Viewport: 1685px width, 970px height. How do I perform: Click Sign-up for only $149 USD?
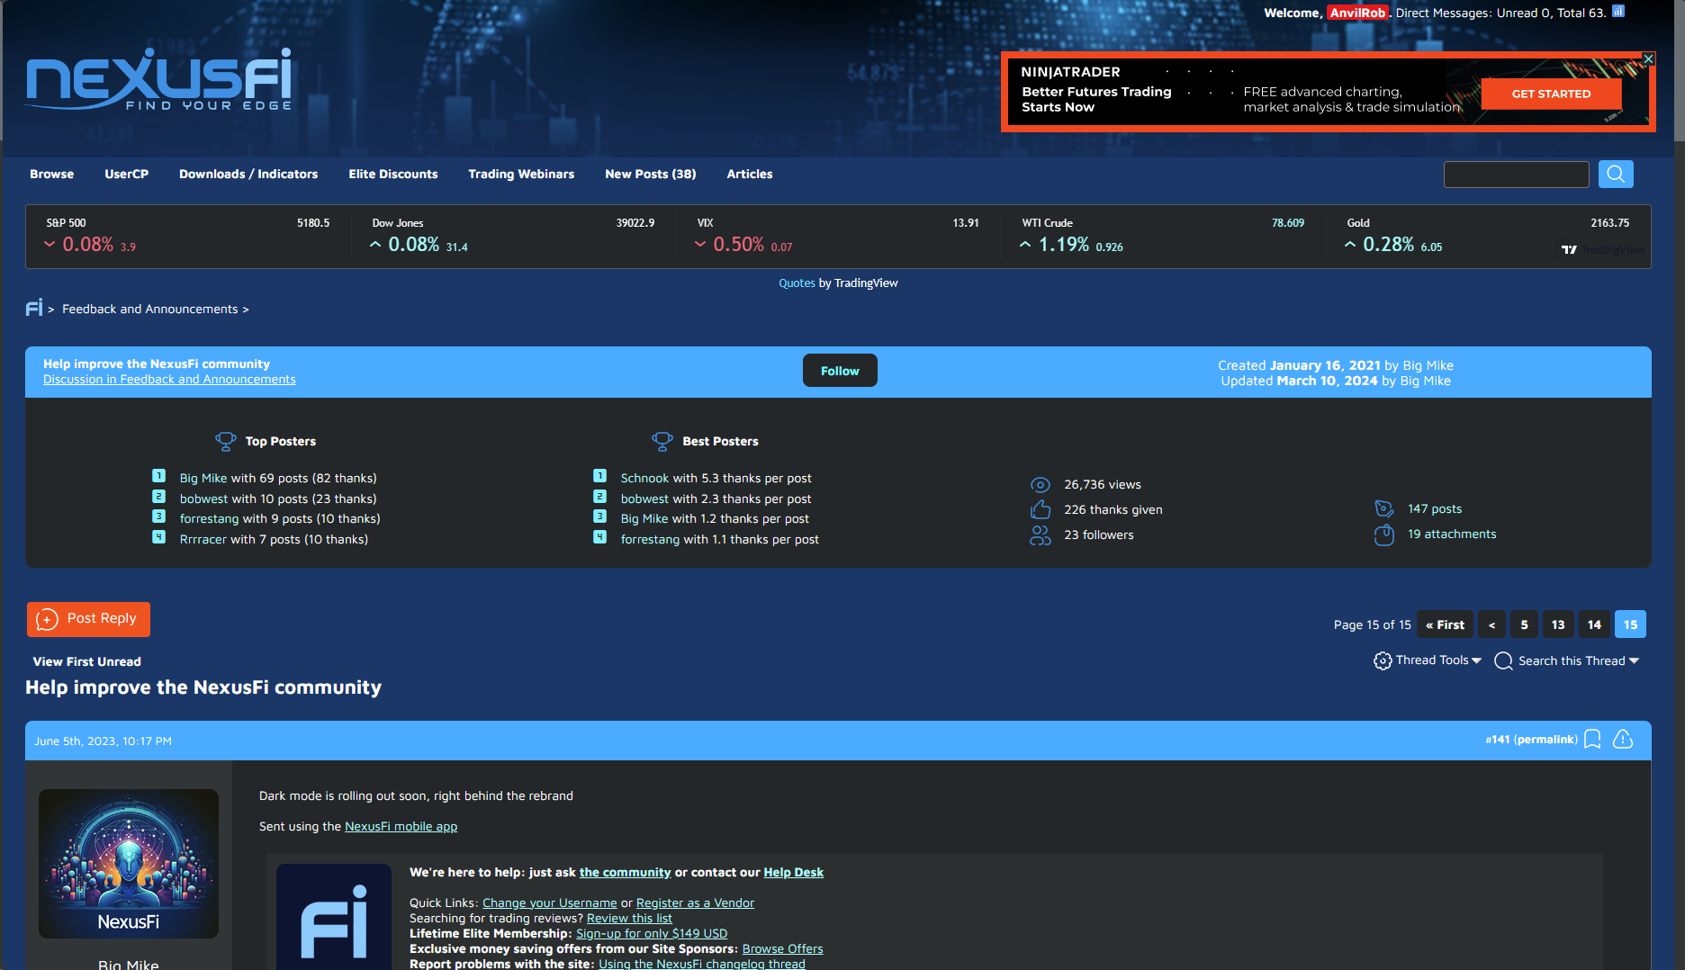652,933
